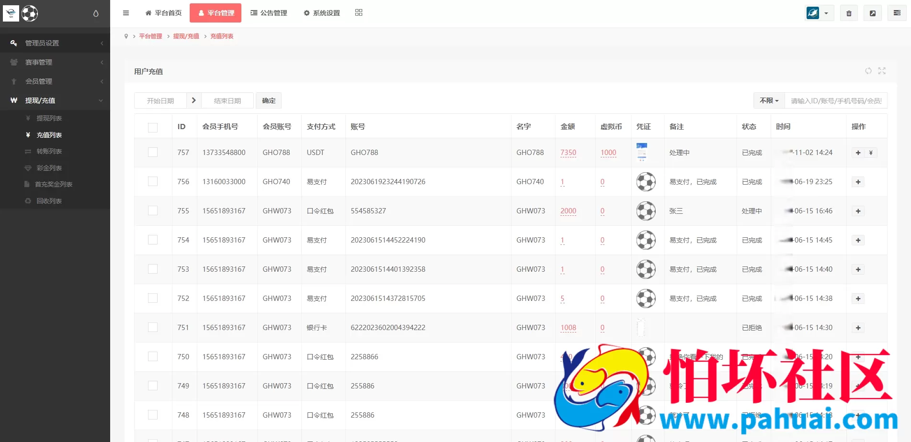Open 提现列表 in sidebar
The width and height of the screenshot is (911, 442).
[x=49, y=118]
